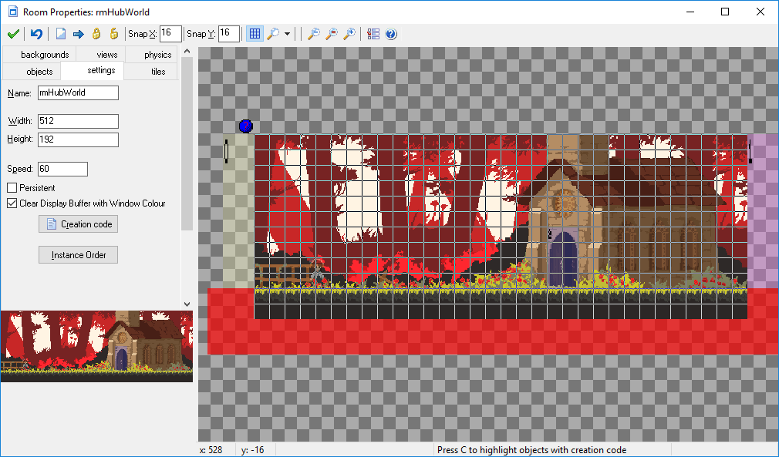Click the blue help question mark icon
The height and width of the screenshot is (457, 779).
click(391, 34)
